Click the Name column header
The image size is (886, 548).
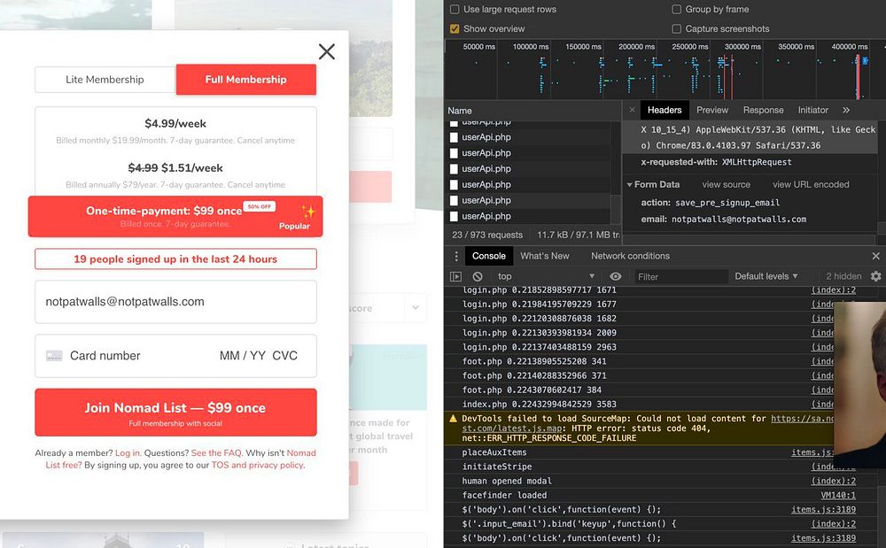point(532,111)
